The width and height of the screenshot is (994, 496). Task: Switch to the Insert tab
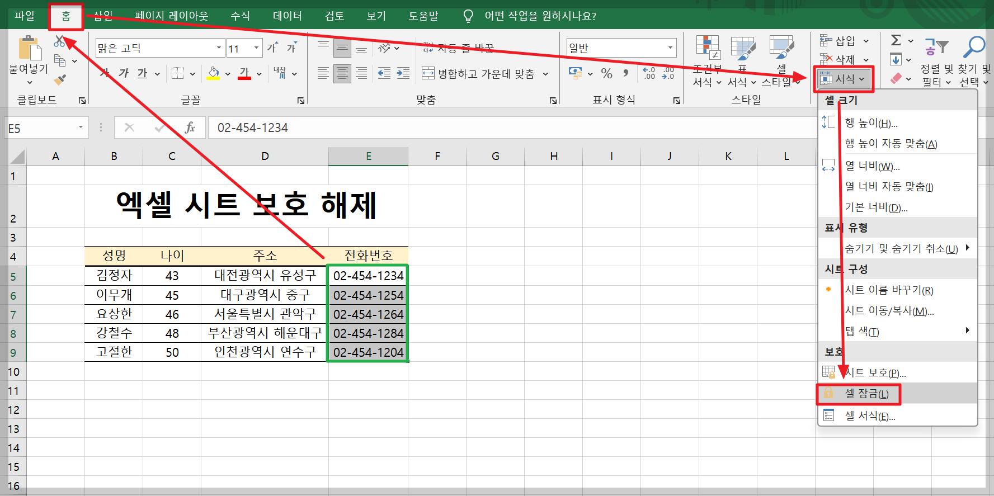click(x=103, y=16)
